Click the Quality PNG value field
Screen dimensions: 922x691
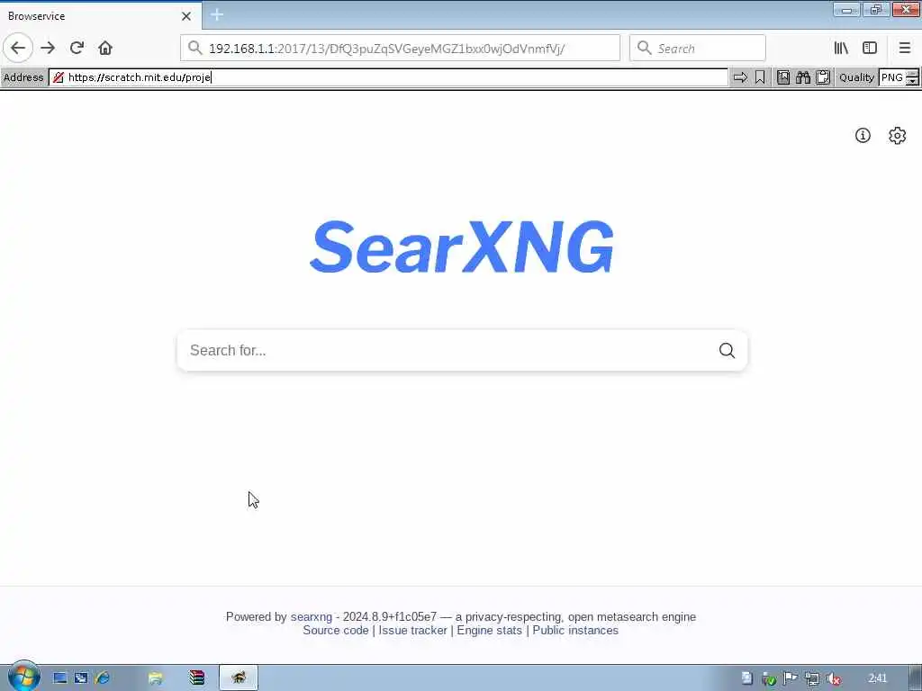coord(892,77)
